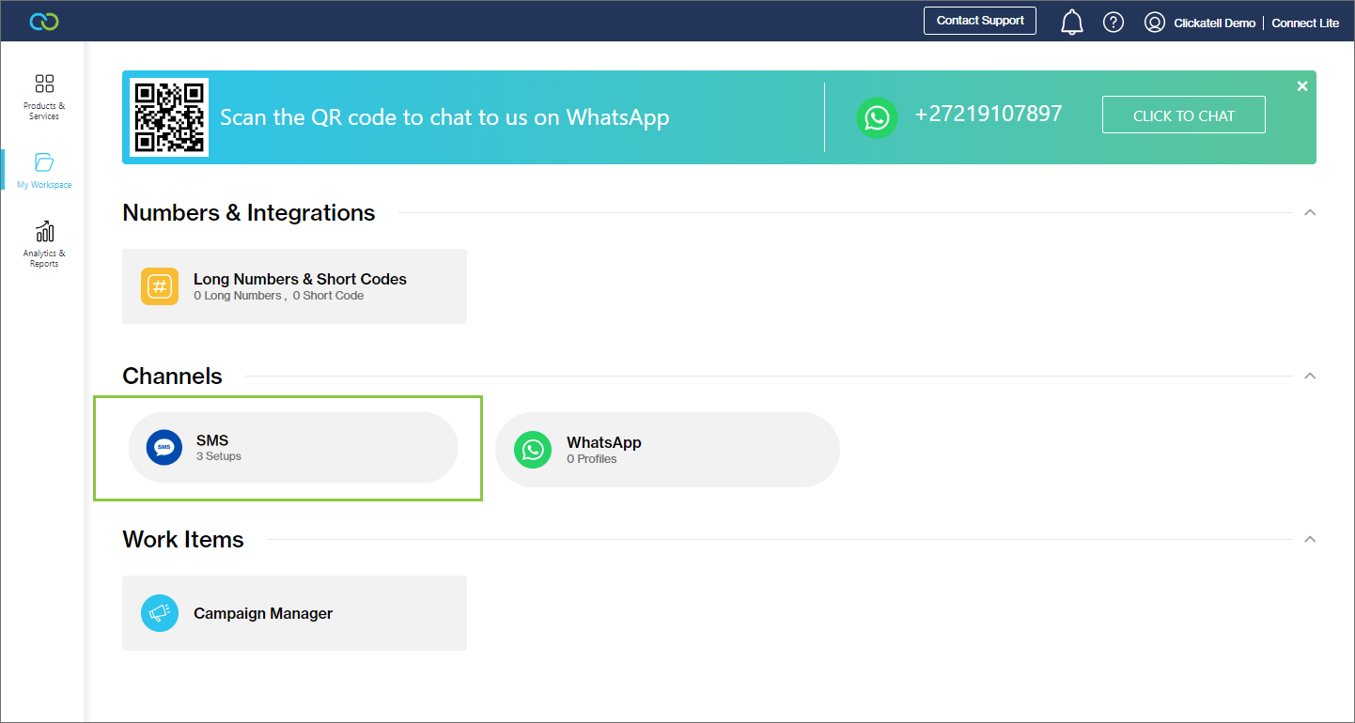
Task: Collapse the Numbers & Integrations section
Action: pyautogui.click(x=1310, y=213)
